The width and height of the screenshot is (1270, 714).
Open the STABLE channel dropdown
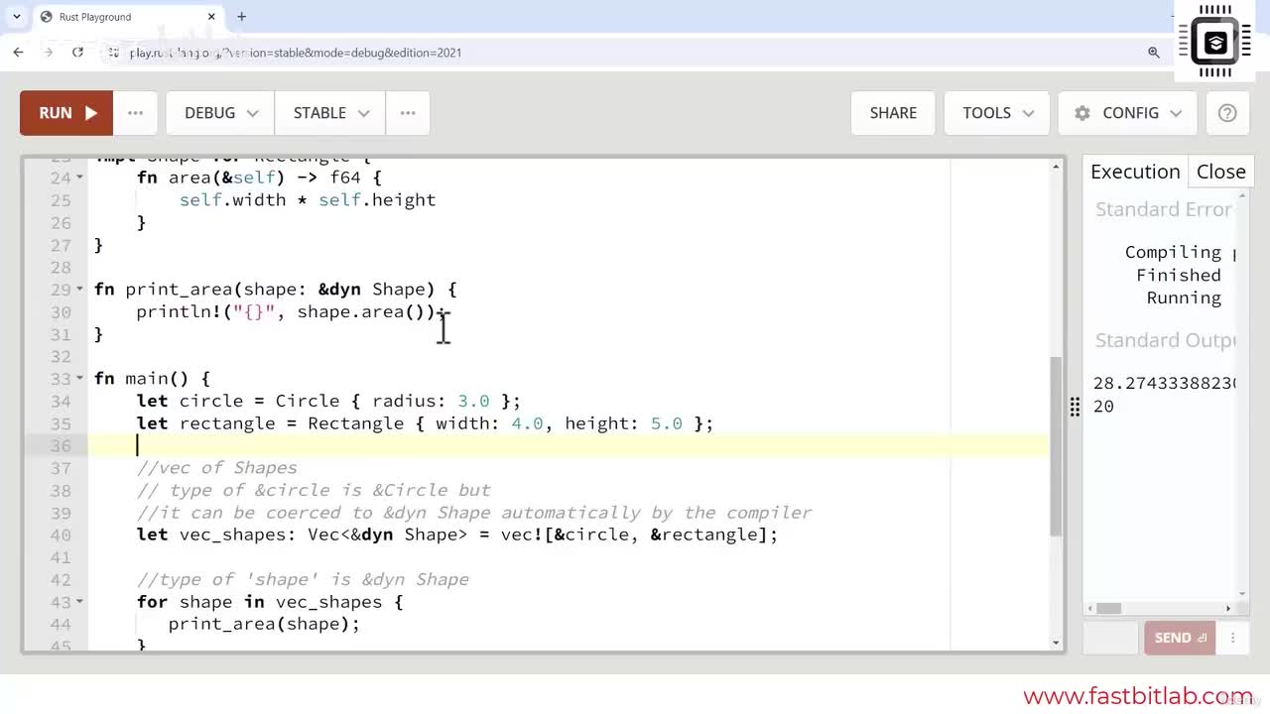[x=330, y=113]
